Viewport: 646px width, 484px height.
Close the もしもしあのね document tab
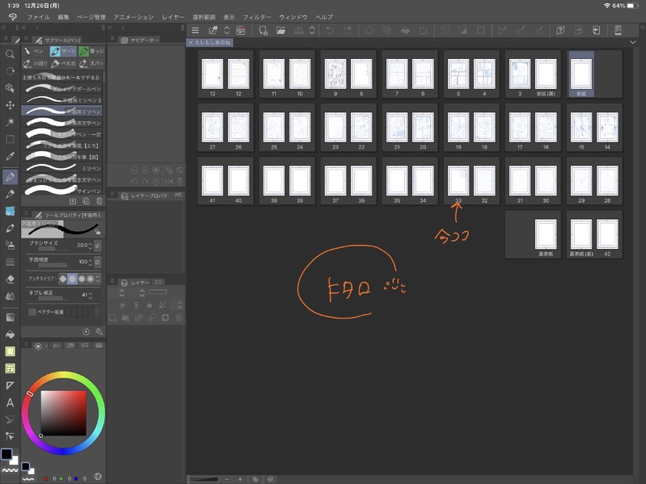191,42
